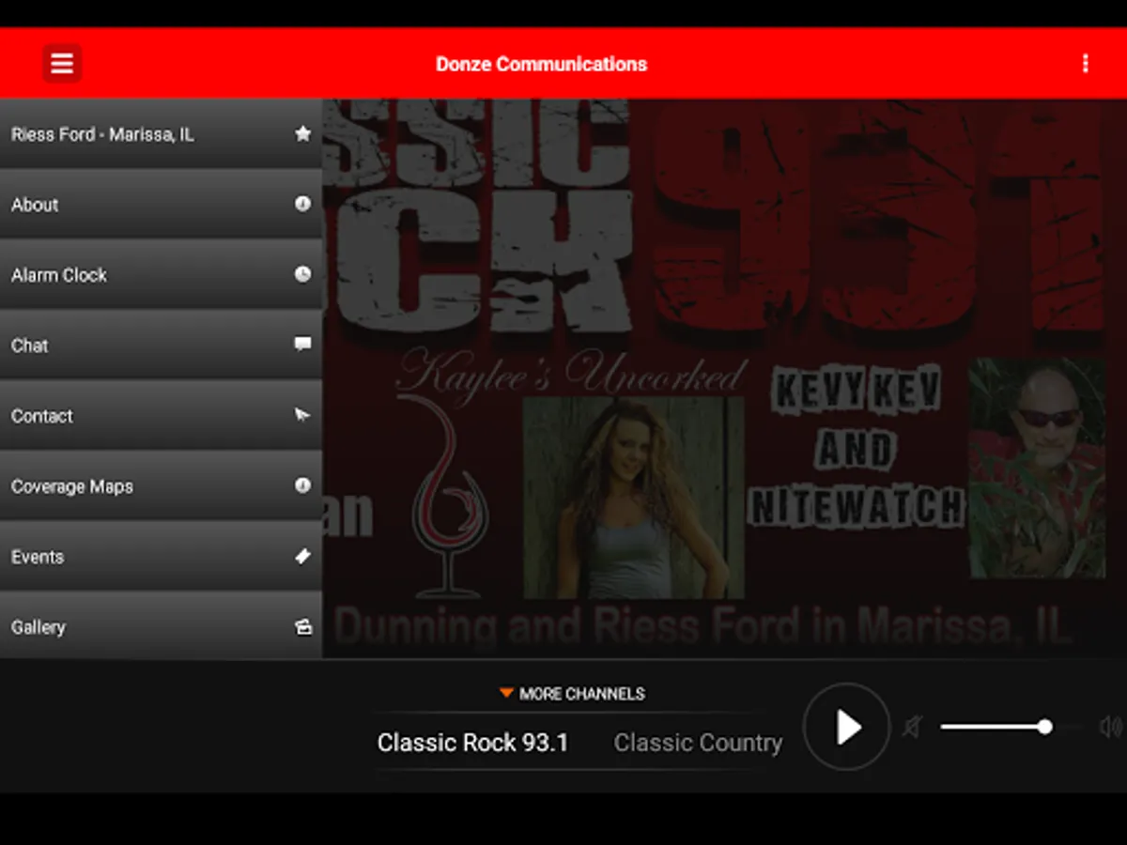Image resolution: width=1127 pixels, height=845 pixels.
Task: Switch to the Classic Country channel
Action: (x=698, y=743)
